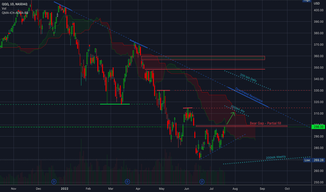Click the 310.00 price axis label
Viewport: 326px width, 192px height.
point(319,113)
